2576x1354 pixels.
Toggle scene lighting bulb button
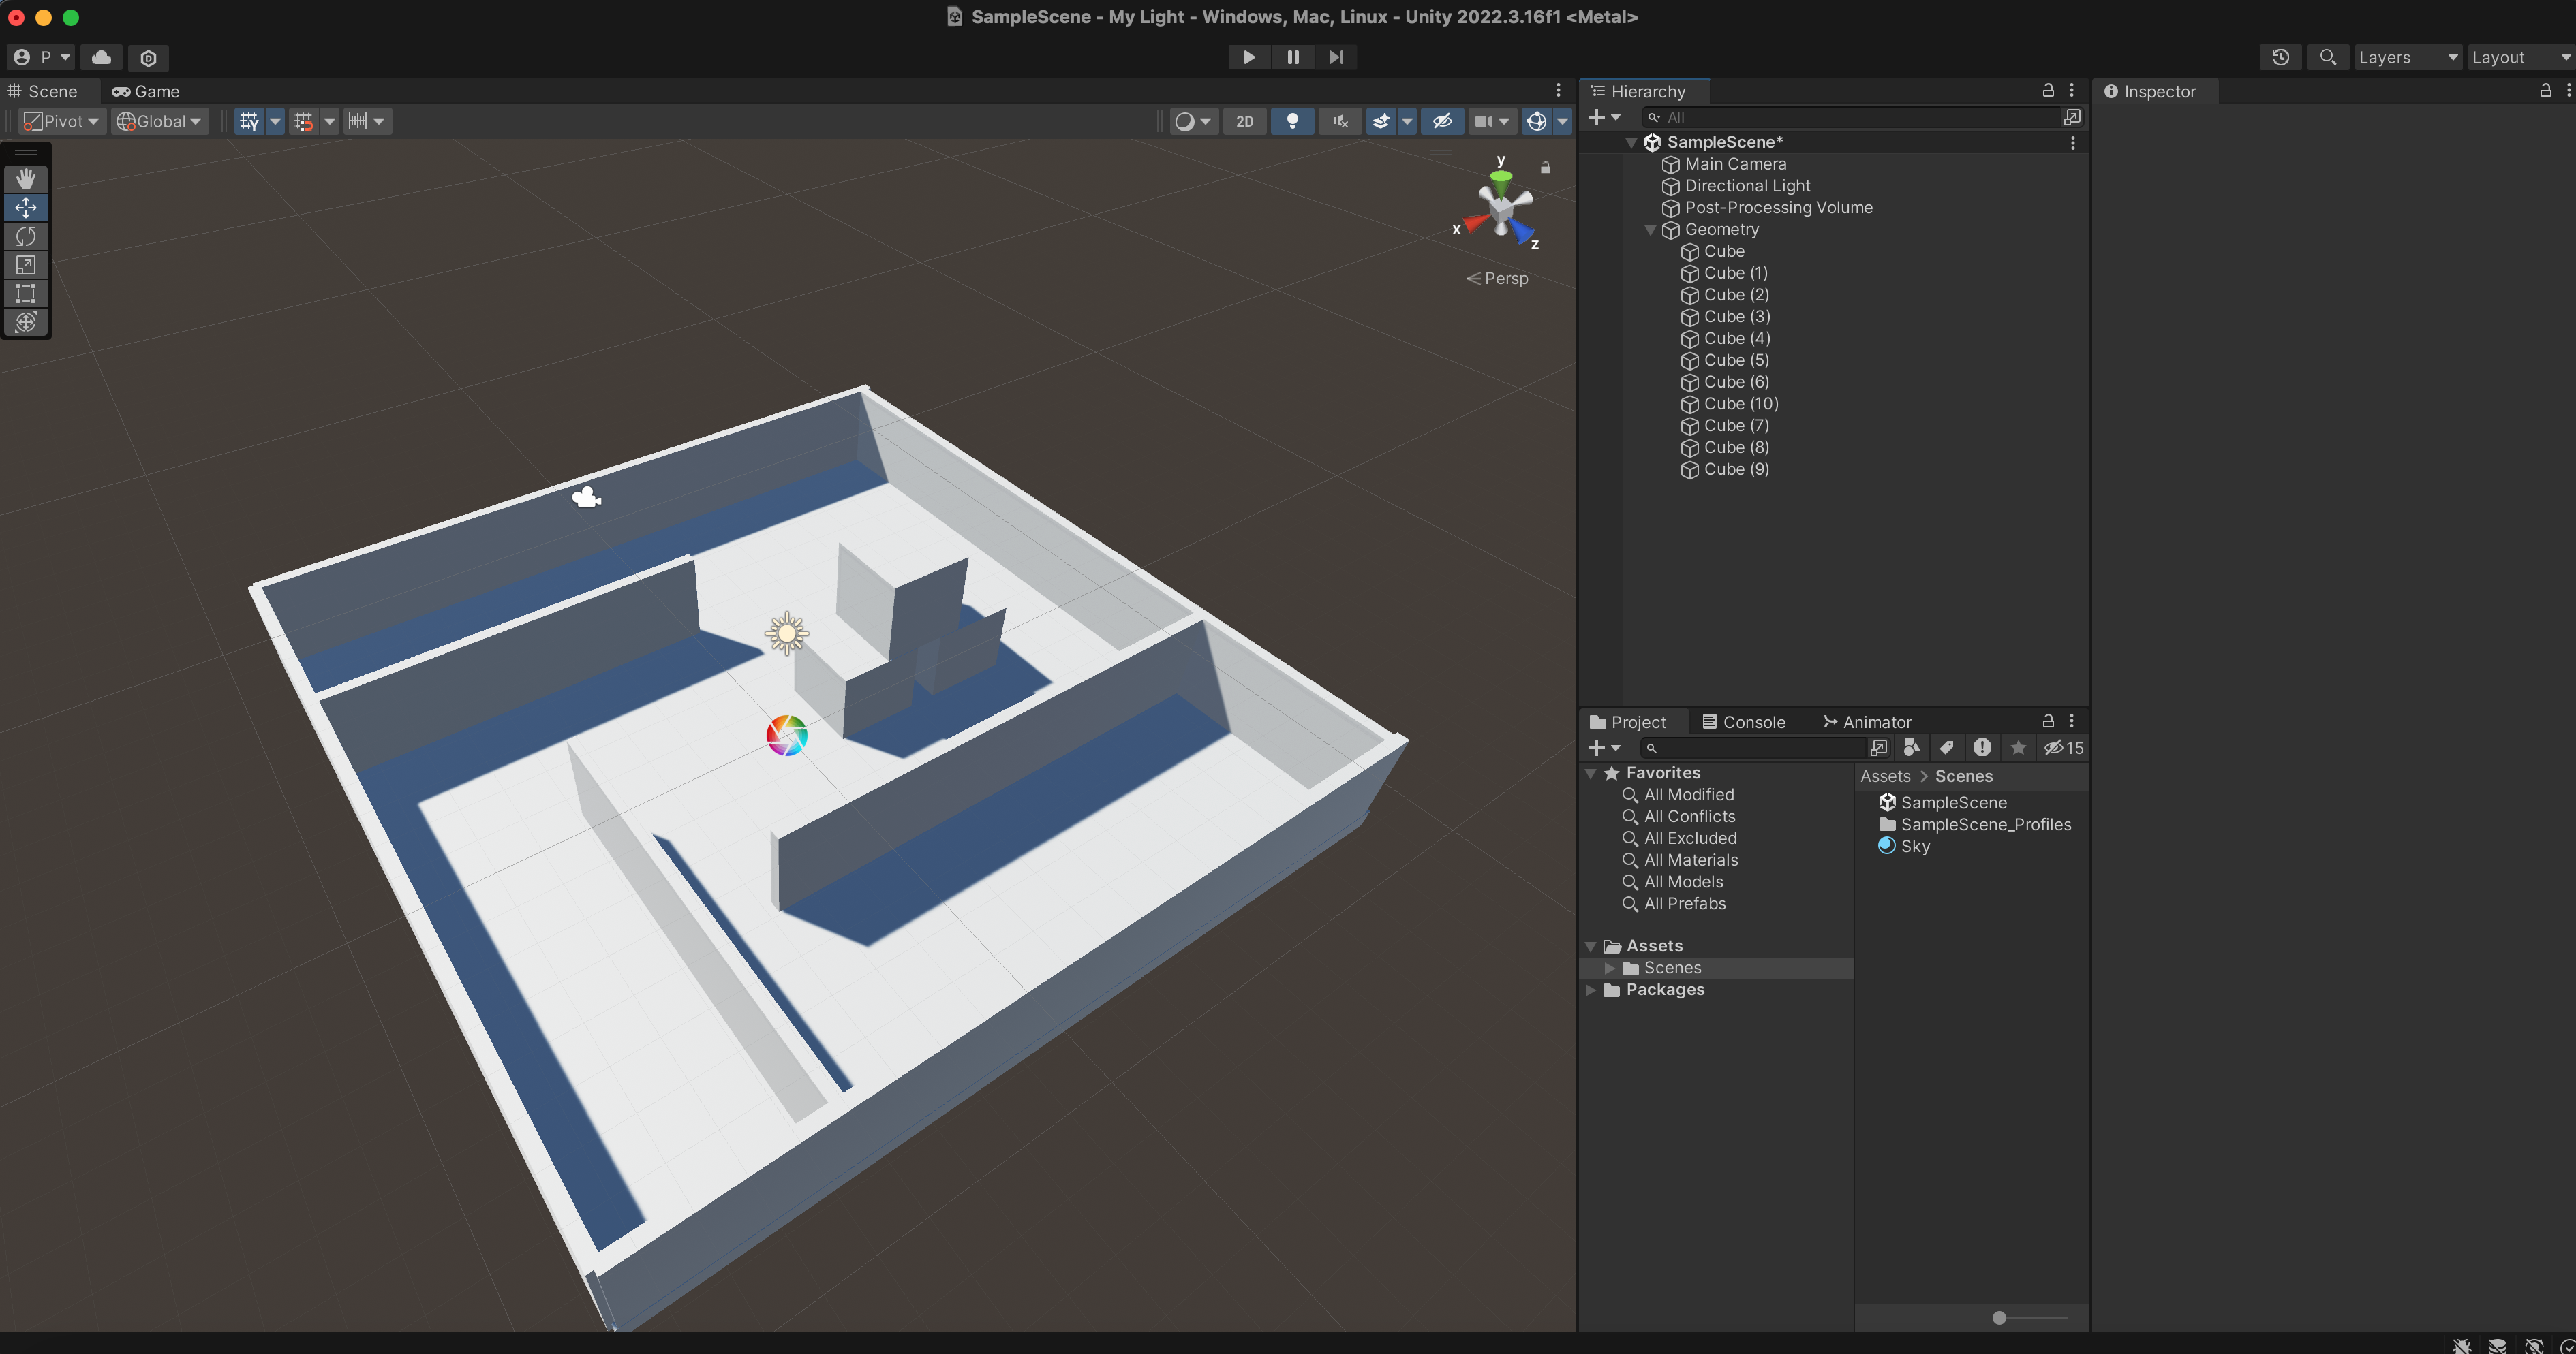pos(1292,121)
